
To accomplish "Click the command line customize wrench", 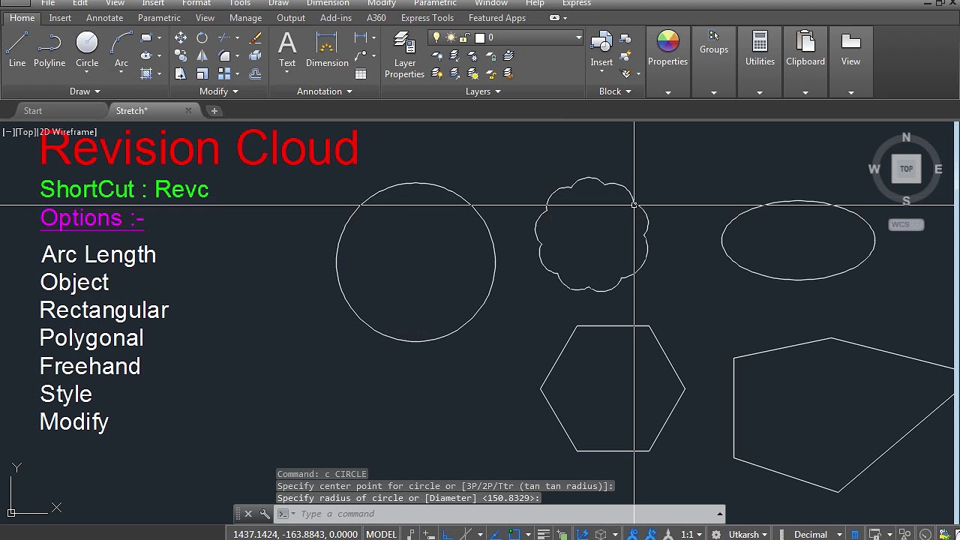I will 265,514.
